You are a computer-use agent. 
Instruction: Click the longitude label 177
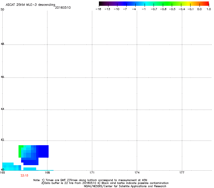click(x=182, y=173)
